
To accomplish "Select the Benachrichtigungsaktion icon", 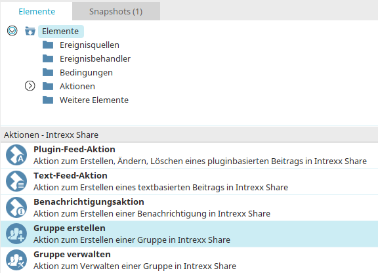I will pyautogui.click(x=16, y=207).
